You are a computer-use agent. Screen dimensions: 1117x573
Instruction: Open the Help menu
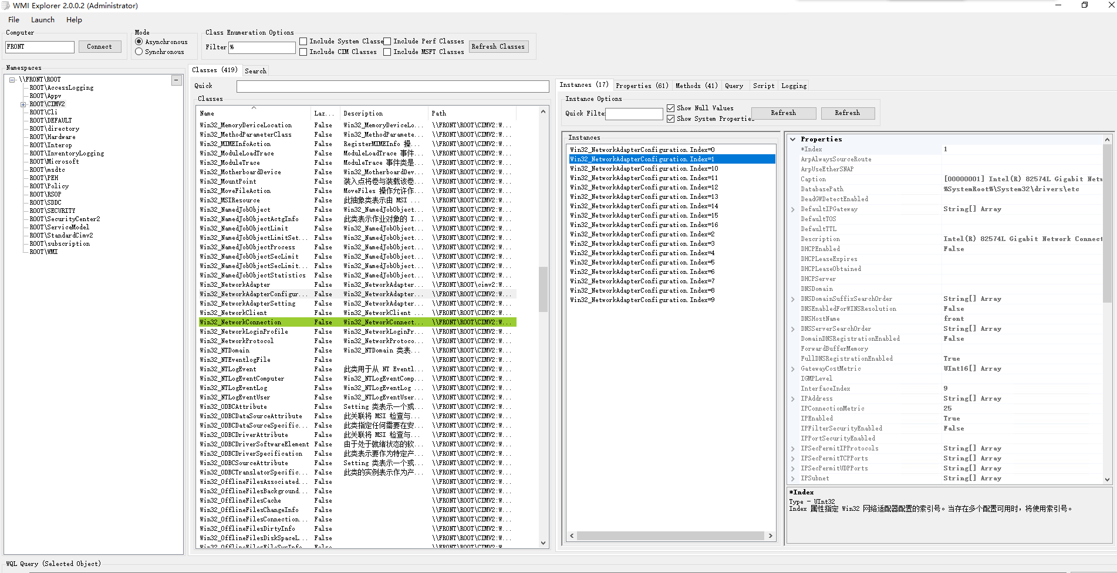coord(74,20)
